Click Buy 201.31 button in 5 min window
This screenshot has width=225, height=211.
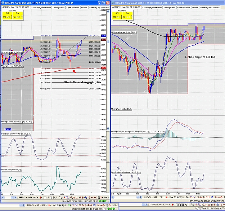(18, 16)
